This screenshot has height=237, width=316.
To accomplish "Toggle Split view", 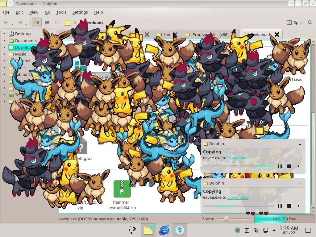I will pos(294,23).
